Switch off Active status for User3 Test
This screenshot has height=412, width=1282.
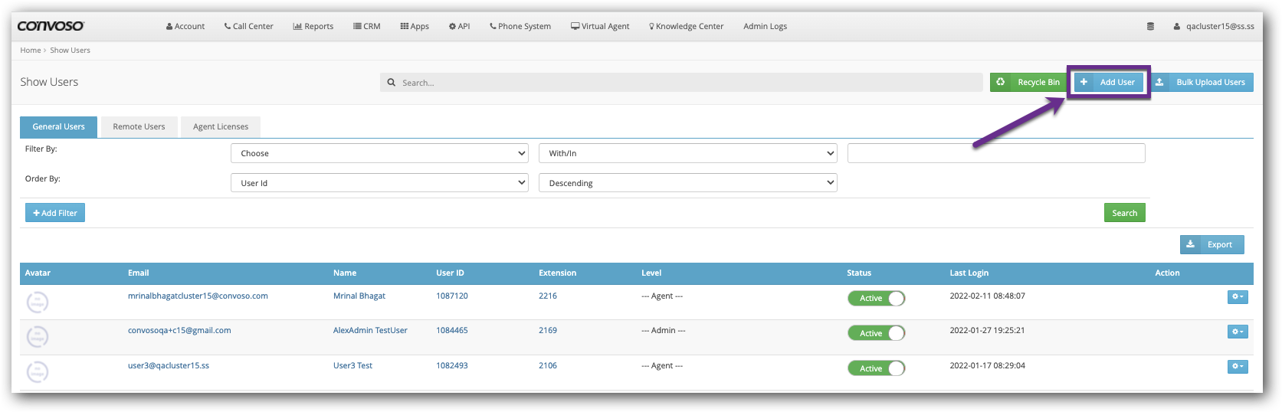pos(876,368)
